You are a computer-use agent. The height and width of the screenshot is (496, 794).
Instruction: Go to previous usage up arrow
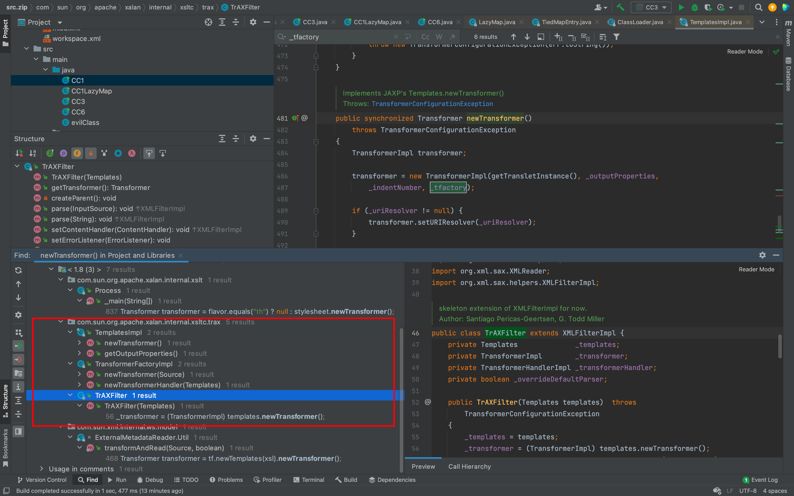18,284
